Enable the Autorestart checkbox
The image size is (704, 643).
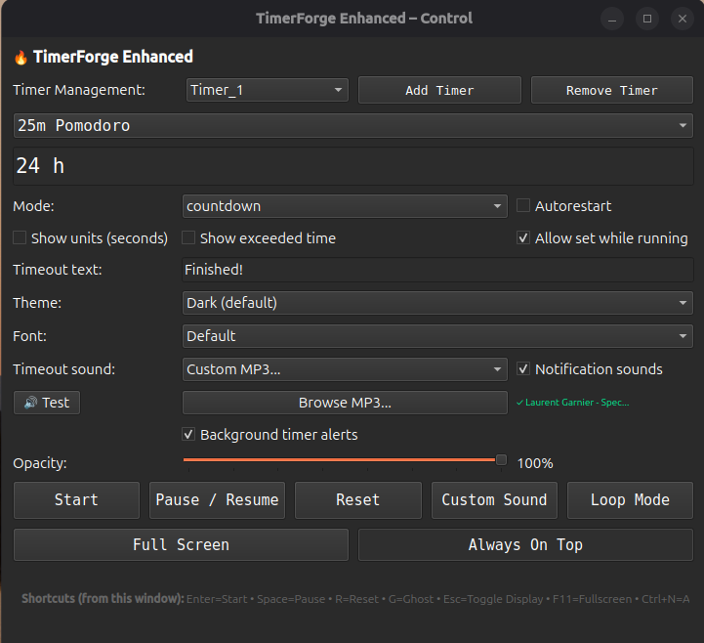coord(523,206)
